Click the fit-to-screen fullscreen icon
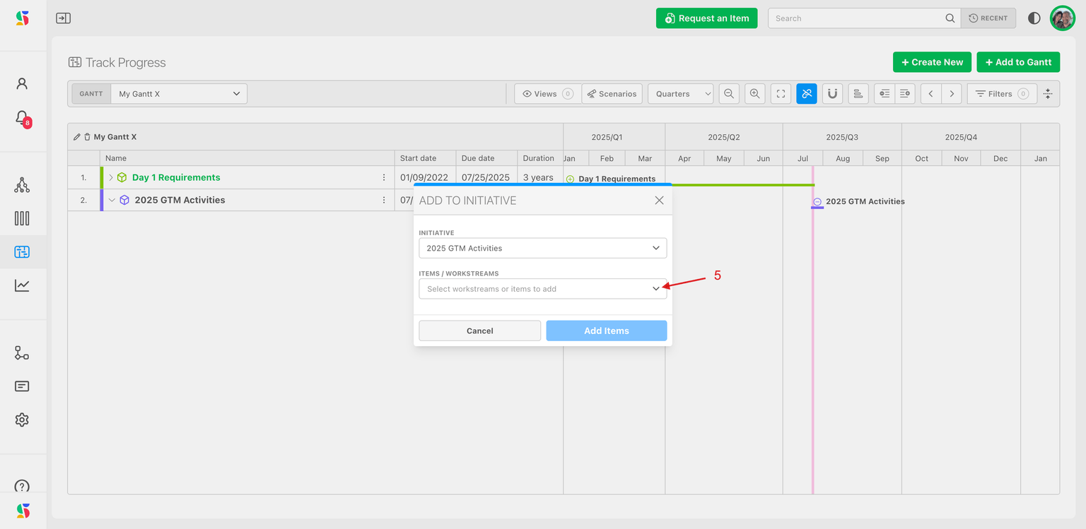Screen dimensions: 1086x529 pyautogui.click(x=781, y=94)
